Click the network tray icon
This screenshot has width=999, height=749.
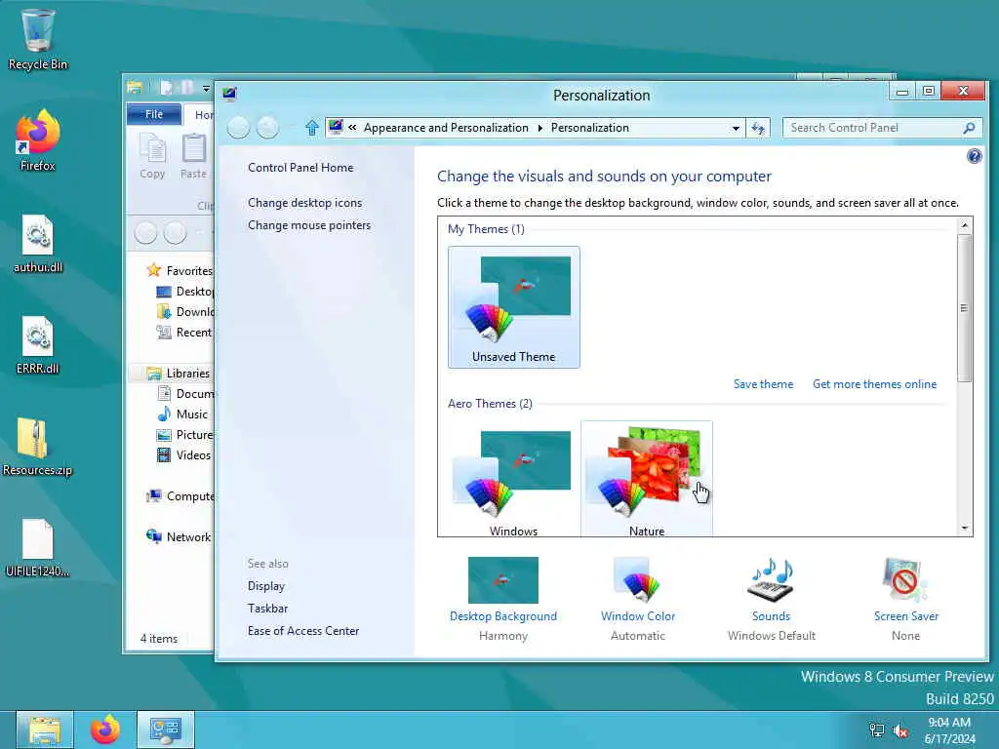pyautogui.click(x=877, y=730)
